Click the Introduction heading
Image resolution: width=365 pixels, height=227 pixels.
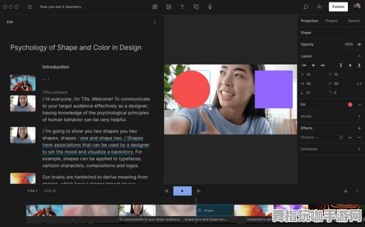56,67
